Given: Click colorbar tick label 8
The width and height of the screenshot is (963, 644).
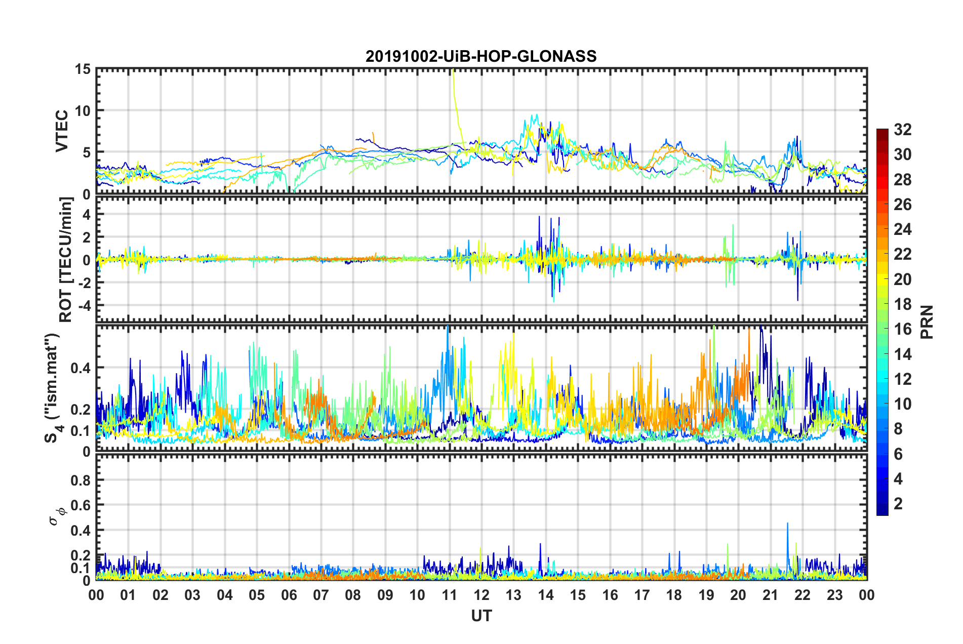Looking at the screenshot, I should point(898,429).
